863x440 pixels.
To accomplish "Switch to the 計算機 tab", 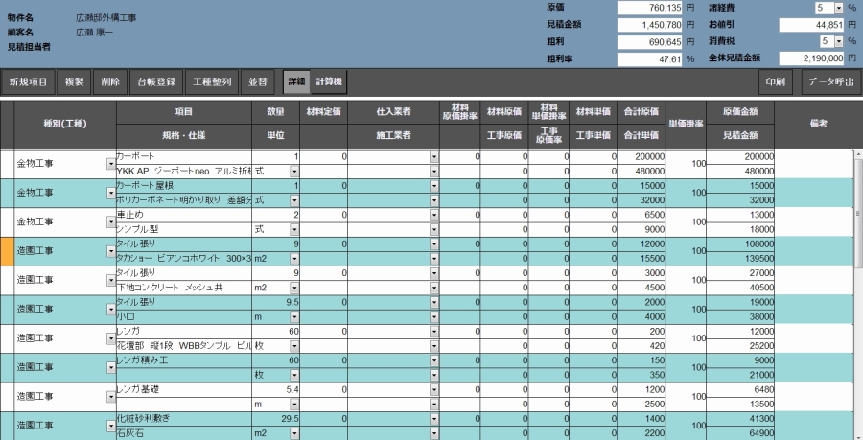I will 329,81.
